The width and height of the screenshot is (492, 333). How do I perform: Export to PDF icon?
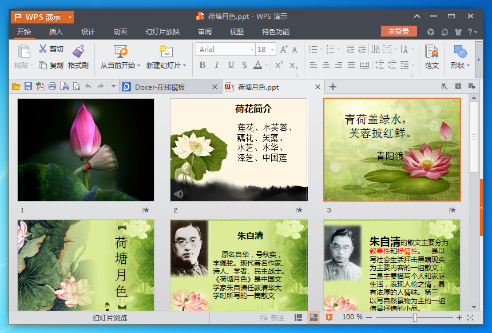[40, 86]
